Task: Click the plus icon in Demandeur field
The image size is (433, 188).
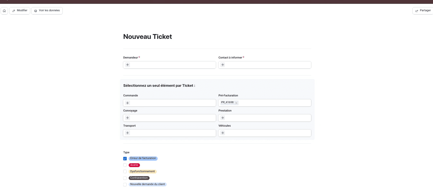Action: [127, 65]
